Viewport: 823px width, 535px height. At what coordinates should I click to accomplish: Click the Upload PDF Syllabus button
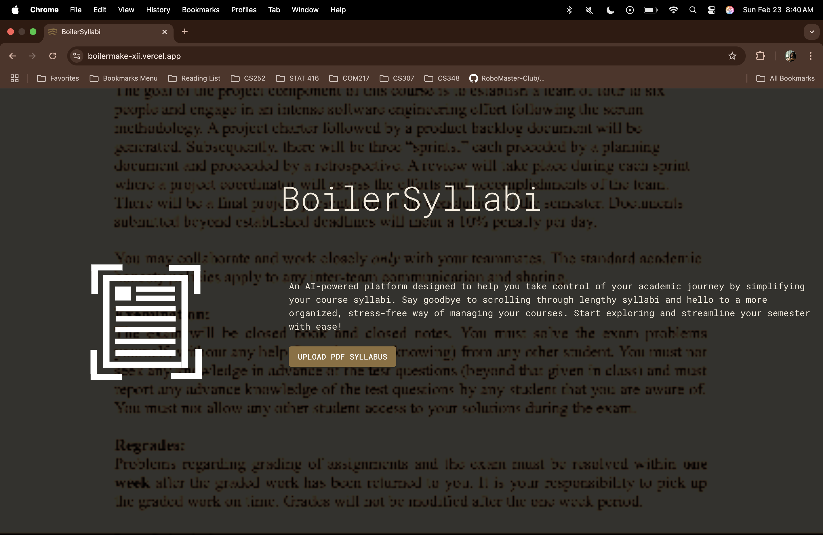click(342, 357)
